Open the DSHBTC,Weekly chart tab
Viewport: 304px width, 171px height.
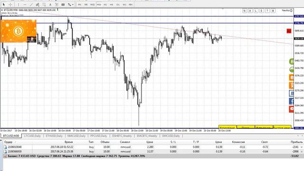click(122, 136)
